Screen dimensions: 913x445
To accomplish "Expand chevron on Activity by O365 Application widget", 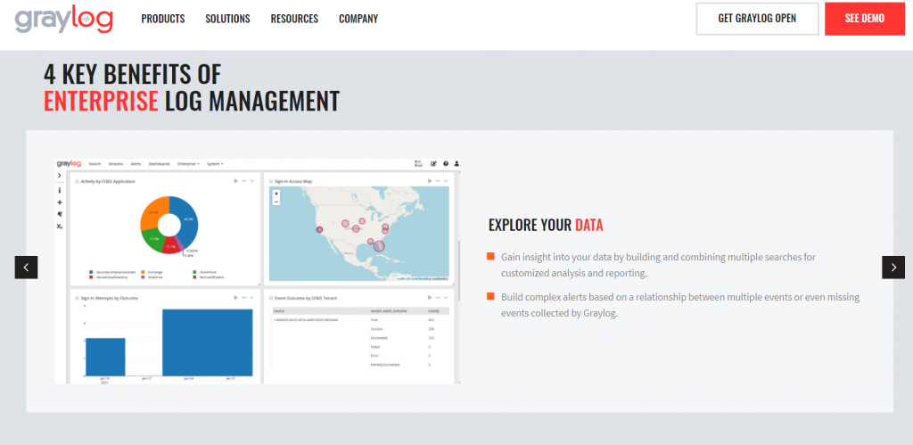I will (251, 181).
